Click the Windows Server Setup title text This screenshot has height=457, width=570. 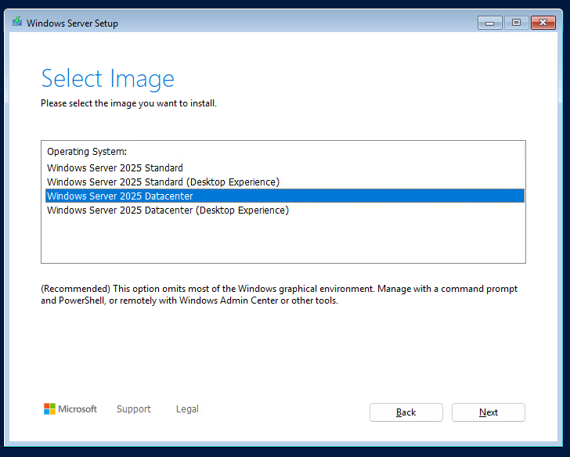[72, 23]
